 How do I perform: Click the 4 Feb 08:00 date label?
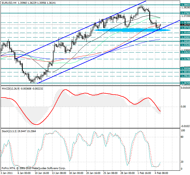(x=161, y=173)
